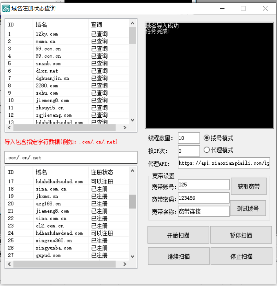The height and width of the screenshot is (286, 277).
Task: Click down arrow of top list scrollbar
Action: [x=133, y=120]
